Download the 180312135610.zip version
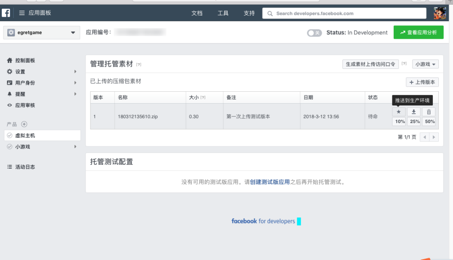 (414, 111)
